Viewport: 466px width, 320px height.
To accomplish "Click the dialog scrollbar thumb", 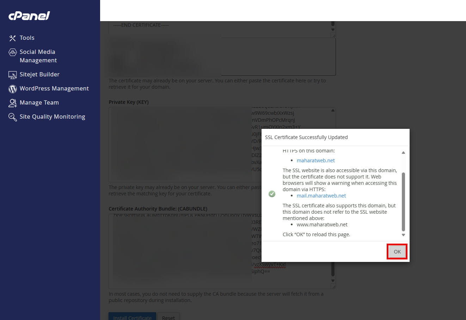I will pos(403,201).
